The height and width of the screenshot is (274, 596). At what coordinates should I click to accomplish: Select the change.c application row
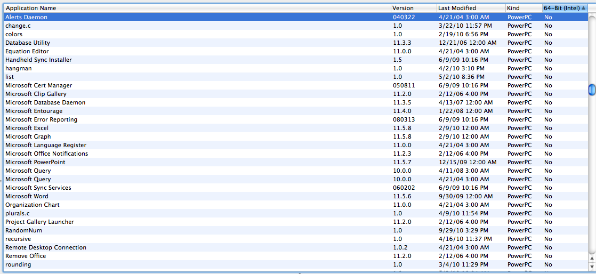pos(296,26)
